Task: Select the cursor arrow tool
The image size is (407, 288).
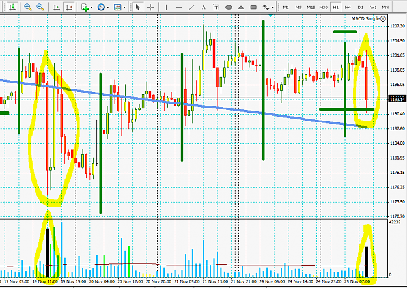Action: [138, 7]
